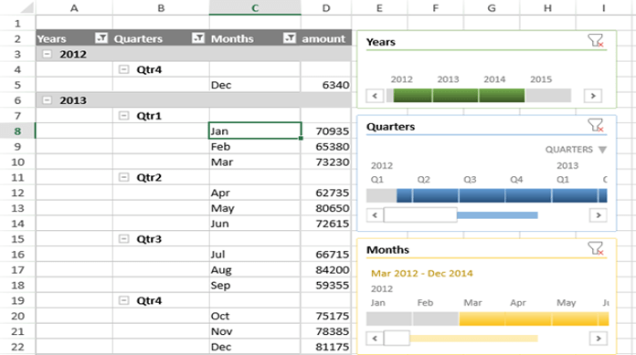
Task: Clear the filter on the Years timeline
Action: click(x=596, y=40)
